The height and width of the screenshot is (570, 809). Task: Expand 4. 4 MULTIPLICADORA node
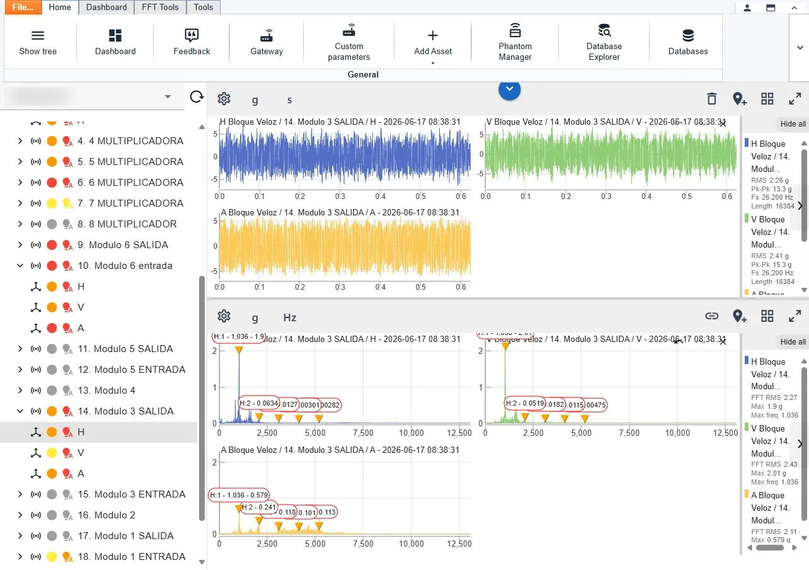pyautogui.click(x=20, y=141)
